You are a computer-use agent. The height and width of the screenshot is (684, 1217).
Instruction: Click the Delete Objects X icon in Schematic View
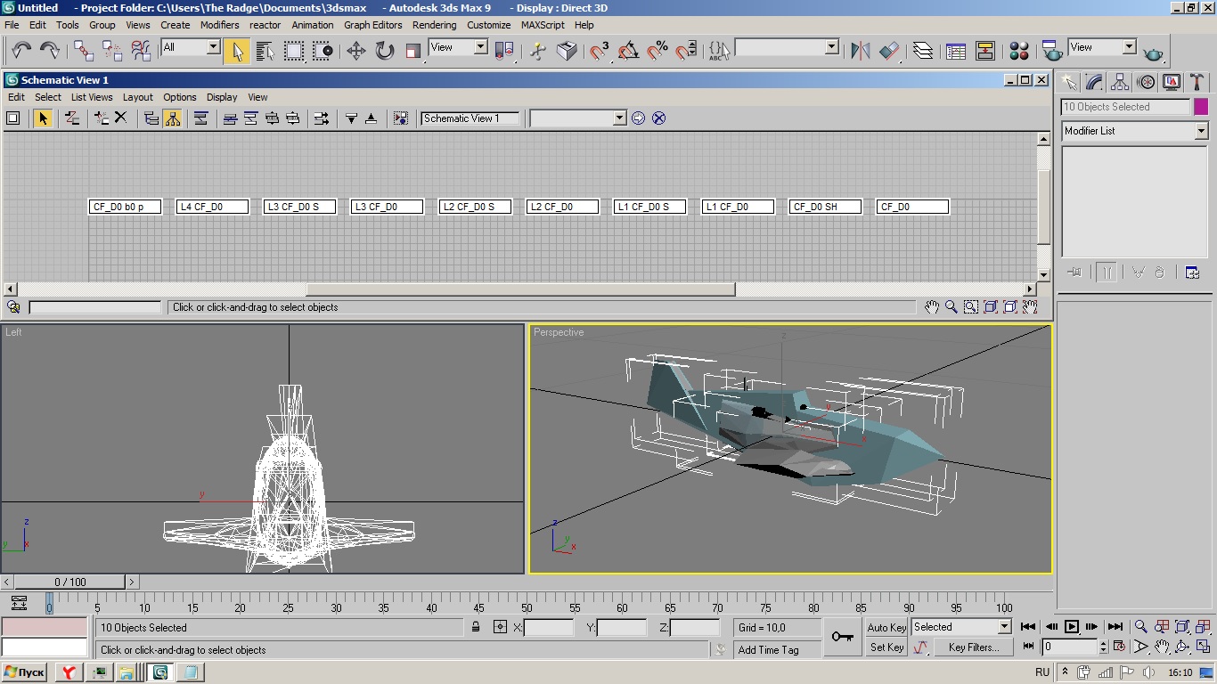tap(121, 118)
